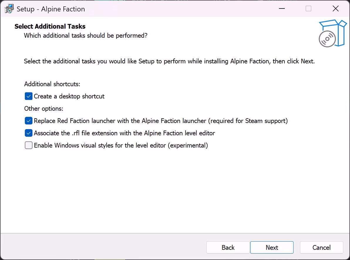Enable Windows visual styles for level editor

[x=28, y=145]
